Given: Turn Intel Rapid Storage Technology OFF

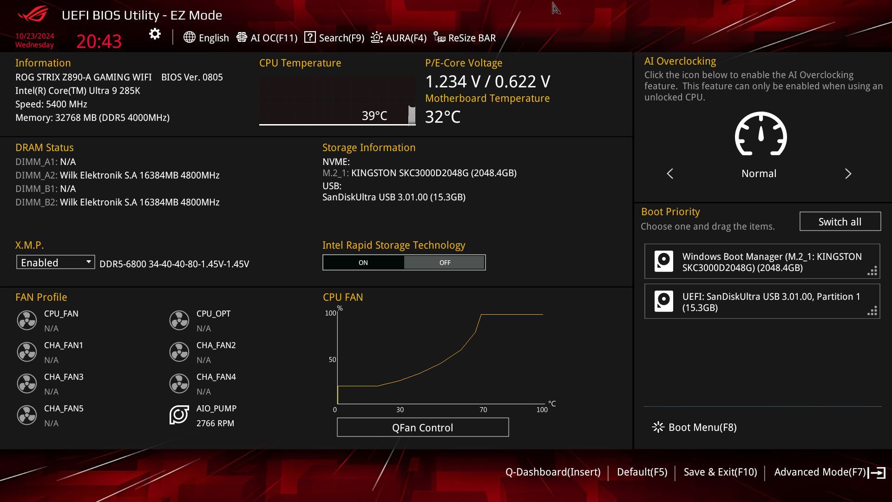Looking at the screenshot, I should coord(445,263).
